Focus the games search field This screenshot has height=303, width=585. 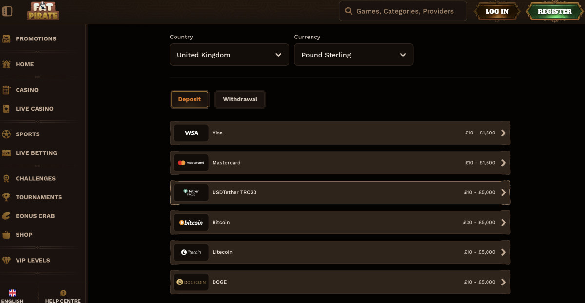tap(405, 11)
